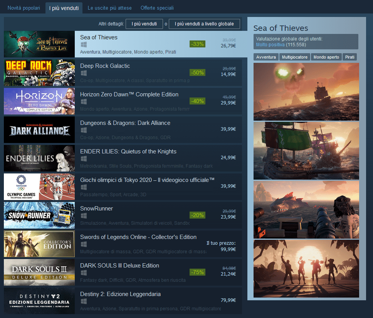This screenshot has width=373, height=318.
Task: Click Windows icon under Tokyo 2020 title
Action: point(84,187)
